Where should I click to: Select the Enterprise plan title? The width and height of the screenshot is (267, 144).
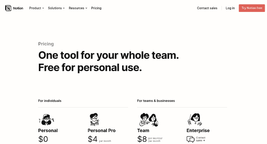pyautogui.click(x=198, y=131)
